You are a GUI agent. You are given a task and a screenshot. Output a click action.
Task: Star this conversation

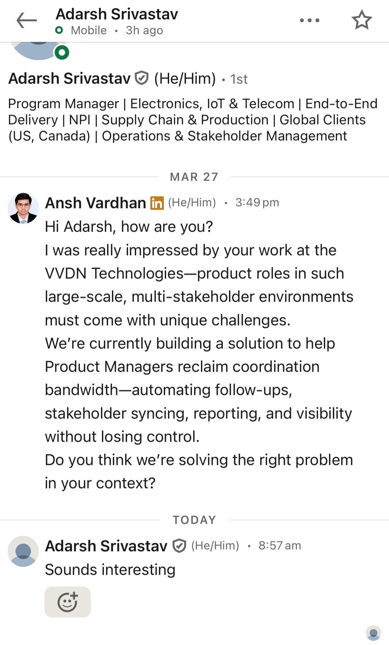point(362,20)
